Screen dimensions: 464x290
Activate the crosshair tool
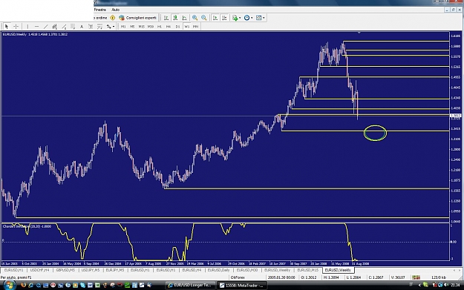point(16,27)
